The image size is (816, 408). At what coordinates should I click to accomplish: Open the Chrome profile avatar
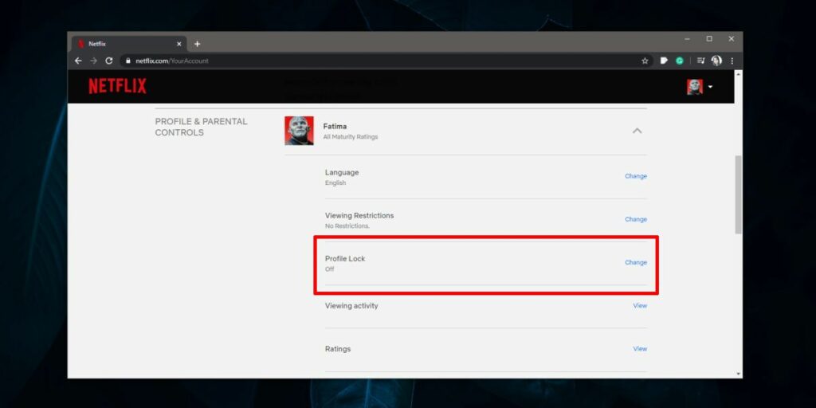point(716,61)
